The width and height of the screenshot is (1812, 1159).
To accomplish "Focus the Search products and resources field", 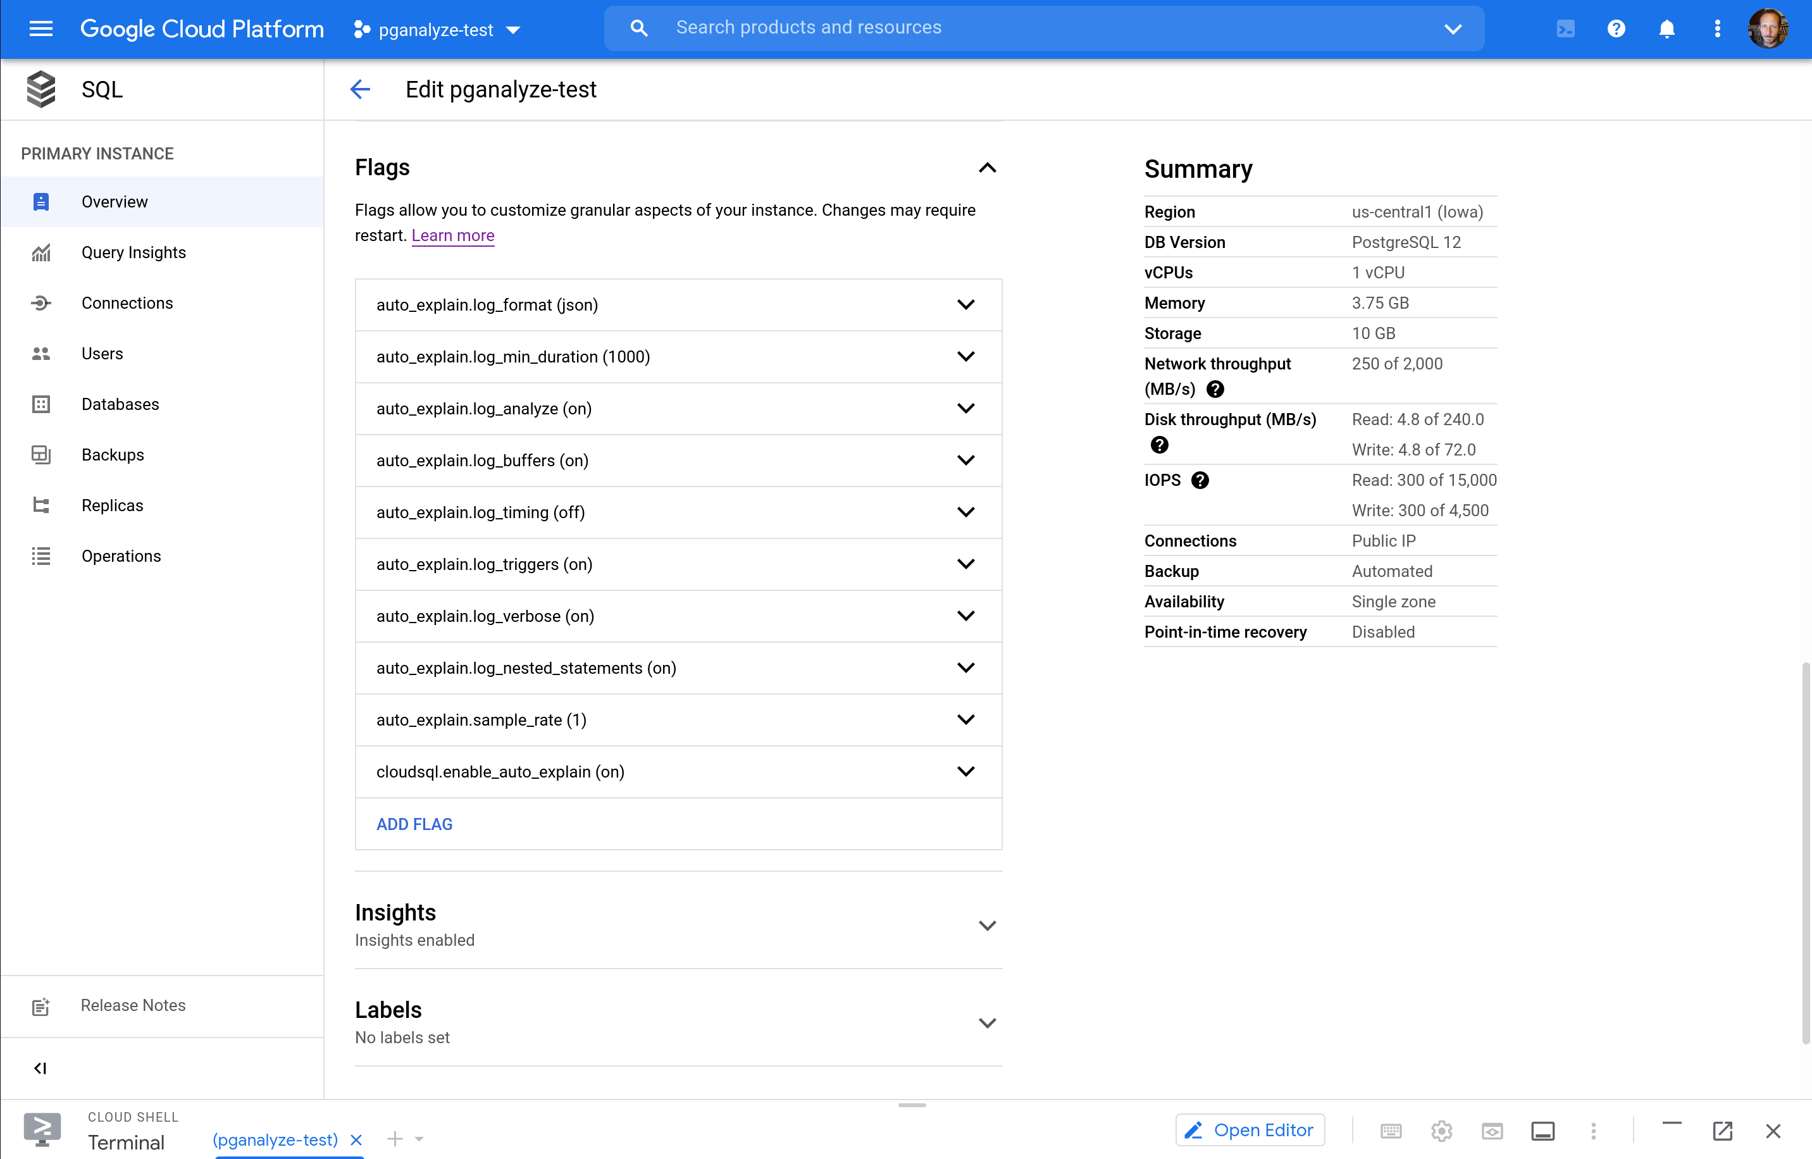I will click(1045, 28).
